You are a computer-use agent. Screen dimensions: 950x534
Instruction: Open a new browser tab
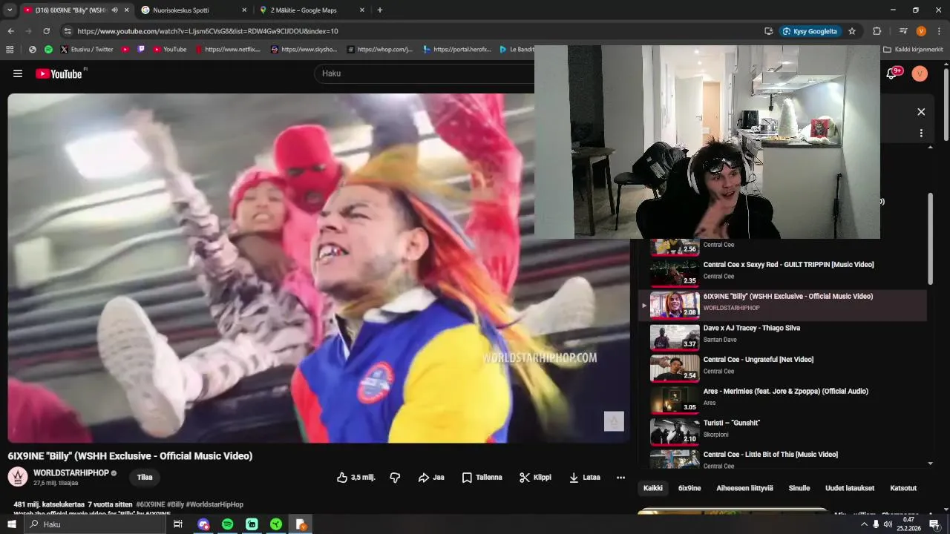[380, 10]
